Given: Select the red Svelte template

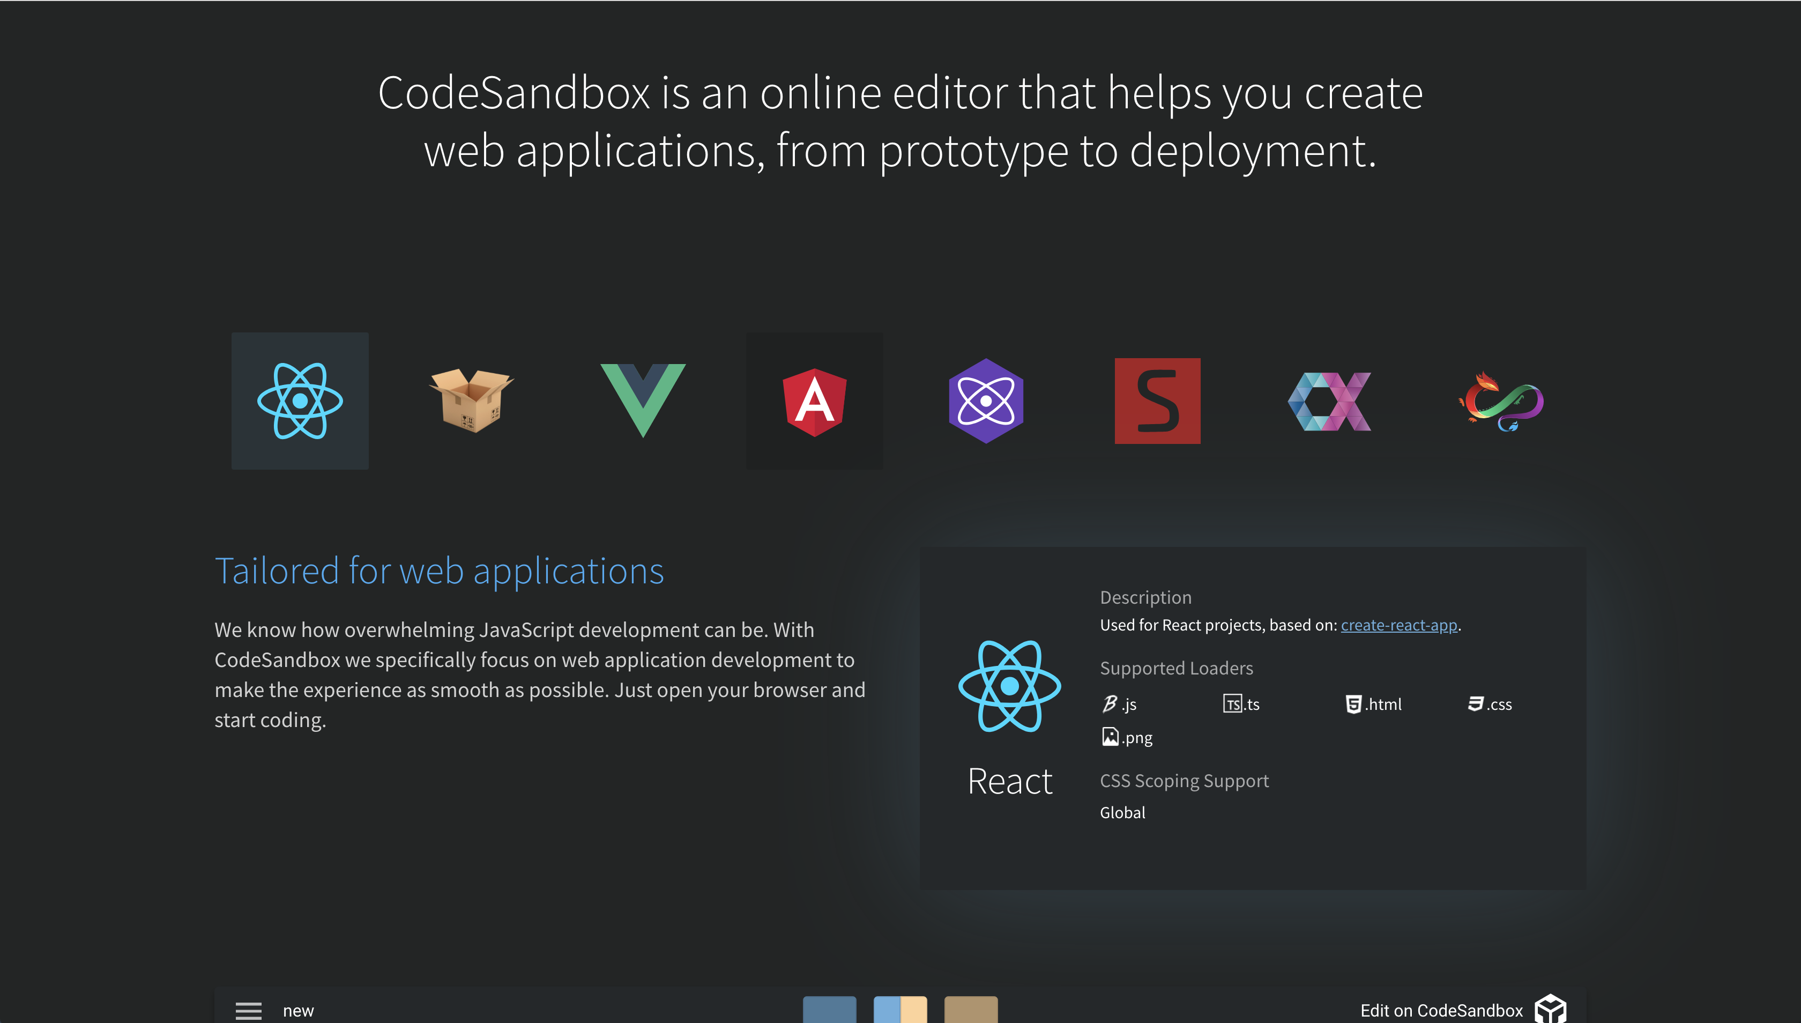Looking at the screenshot, I should 1157,401.
